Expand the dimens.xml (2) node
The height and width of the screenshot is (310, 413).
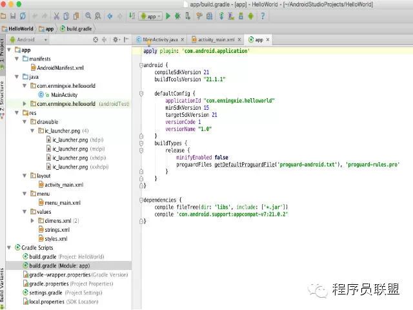[32, 221]
